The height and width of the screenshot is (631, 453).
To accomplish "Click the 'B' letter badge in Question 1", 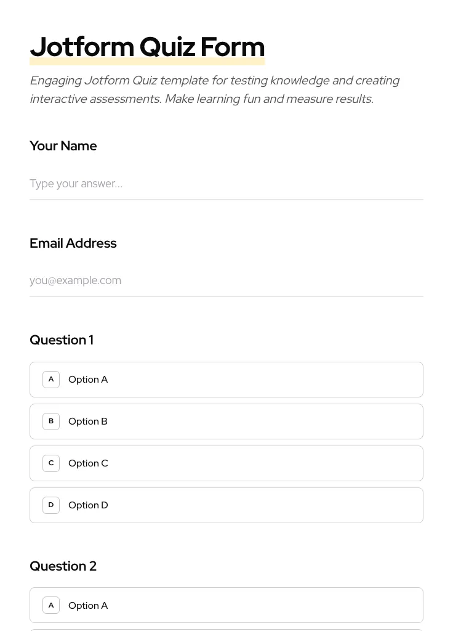I will (x=51, y=421).
